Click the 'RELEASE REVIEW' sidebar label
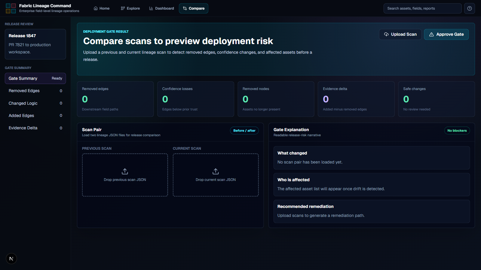The width and height of the screenshot is (481, 270). click(x=19, y=24)
